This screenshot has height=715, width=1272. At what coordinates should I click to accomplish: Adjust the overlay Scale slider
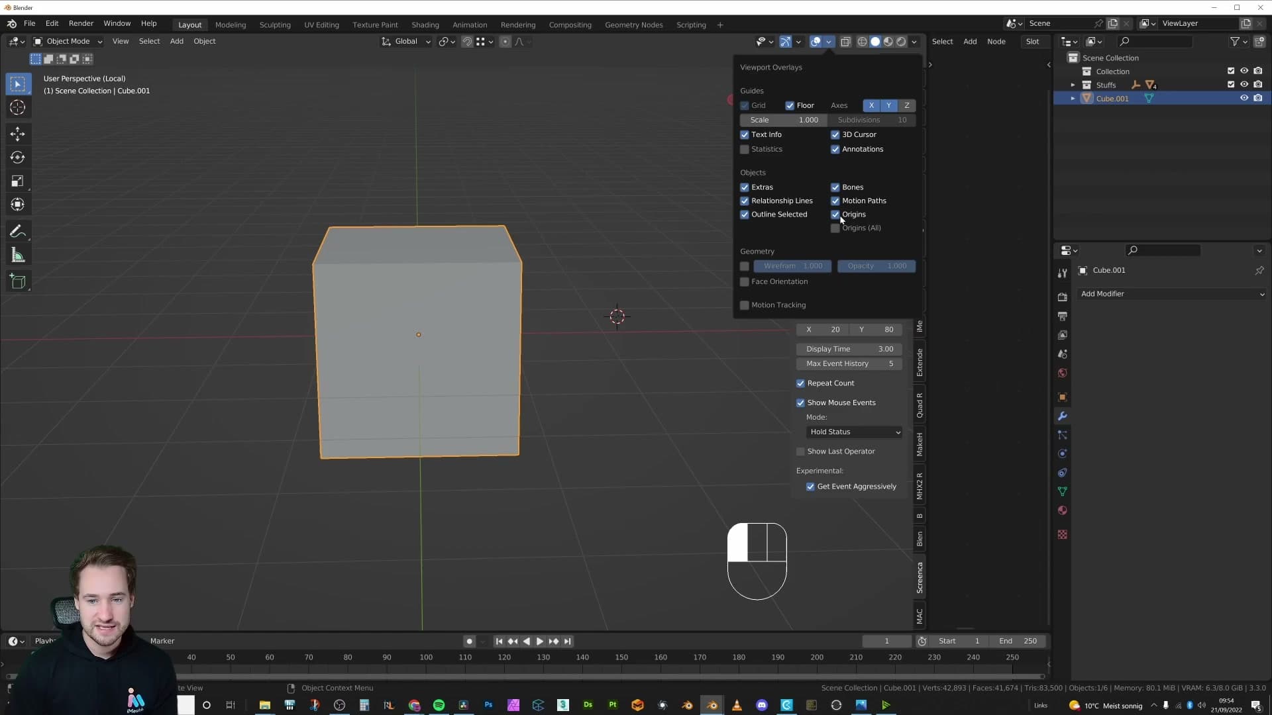(x=783, y=120)
